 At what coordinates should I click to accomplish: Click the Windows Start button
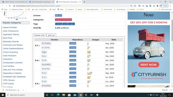tap(3, 95)
